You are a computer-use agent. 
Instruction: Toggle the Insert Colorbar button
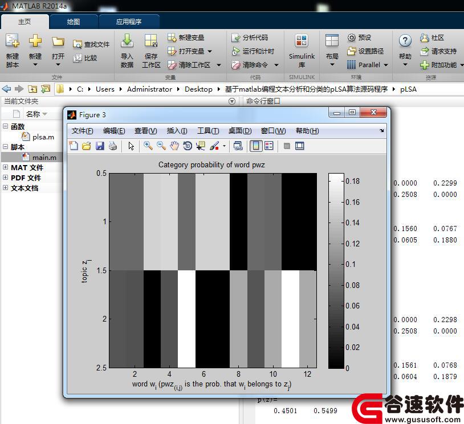coord(256,146)
